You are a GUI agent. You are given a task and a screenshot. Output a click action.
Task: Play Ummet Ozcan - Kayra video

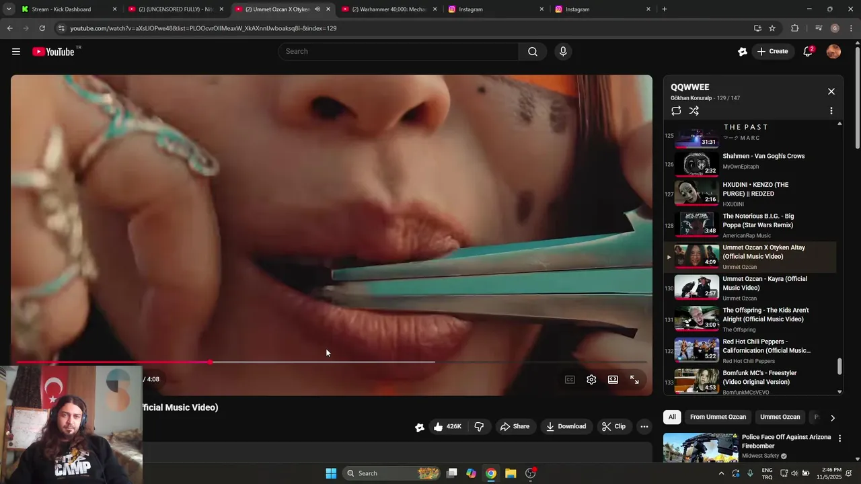(750, 288)
